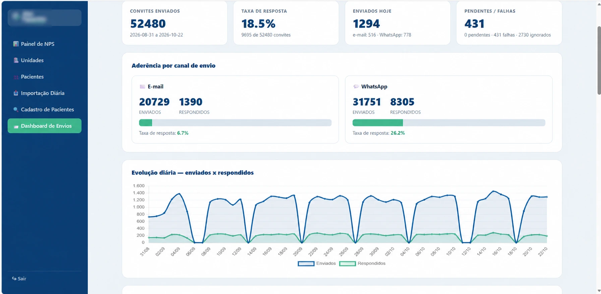Screen dimensions: 601x294
Task: Click the E-mail 1390 respondidos number
Action: (191, 102)
